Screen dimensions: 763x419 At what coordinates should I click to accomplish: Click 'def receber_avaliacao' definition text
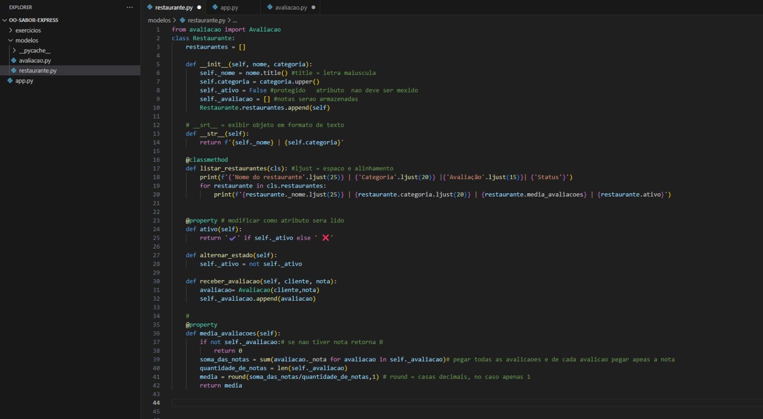pos(223,282)
